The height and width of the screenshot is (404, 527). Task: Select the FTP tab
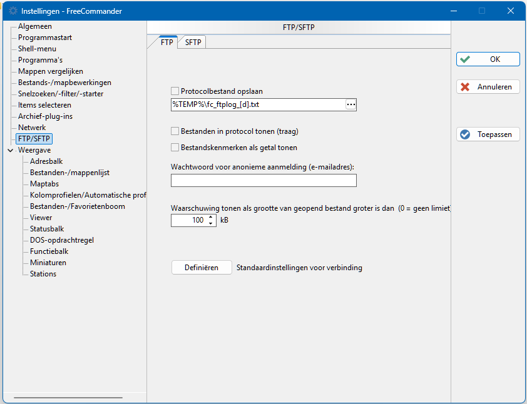point(166,43)
